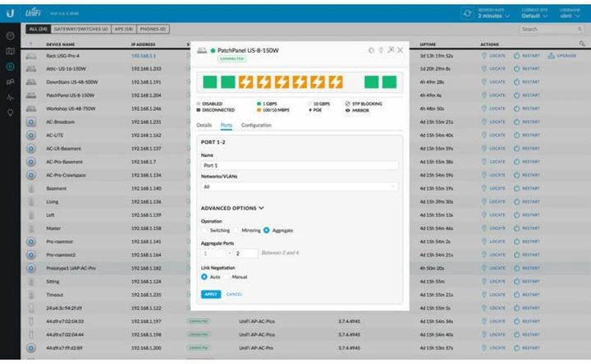Viewport: 591px width, 364px height.
Task: Open IP link 192.168.1.1
Action: coord(143,55)
